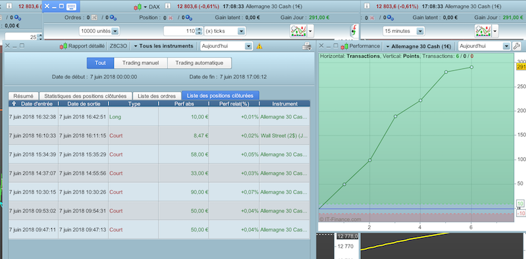526x259 pixels.
Task: Click cancel icon in right window order bar
Action: [371, 18]
